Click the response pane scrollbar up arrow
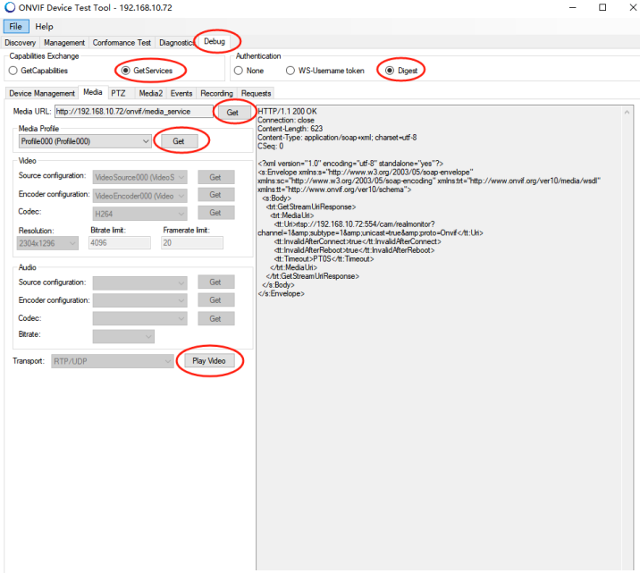640x573 pixels. [x=627, y=112]
